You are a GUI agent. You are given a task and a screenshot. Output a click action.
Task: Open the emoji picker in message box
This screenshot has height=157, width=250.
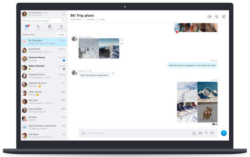[x=83, y=133]
